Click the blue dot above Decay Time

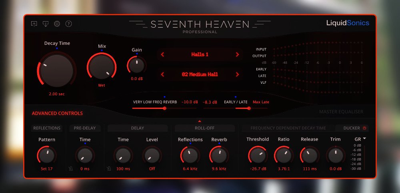click(x=57, y=48)
